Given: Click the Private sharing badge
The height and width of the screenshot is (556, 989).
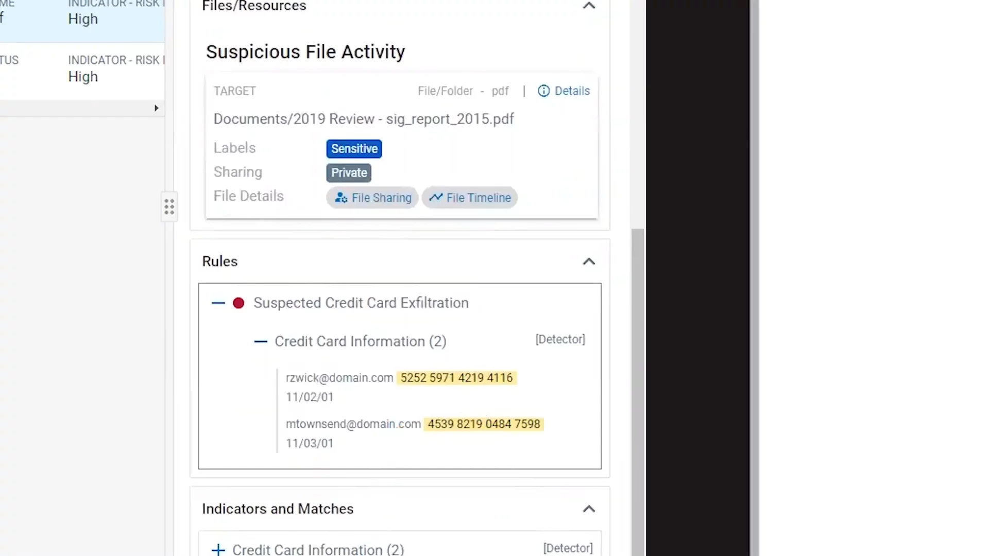Looking at the screenshot, I should (x=349, y=173).
